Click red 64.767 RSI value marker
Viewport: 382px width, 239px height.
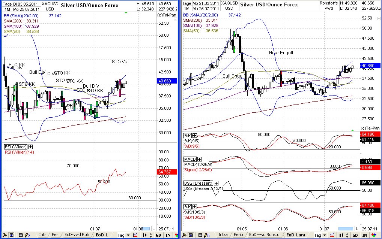[x=167, y=172]
